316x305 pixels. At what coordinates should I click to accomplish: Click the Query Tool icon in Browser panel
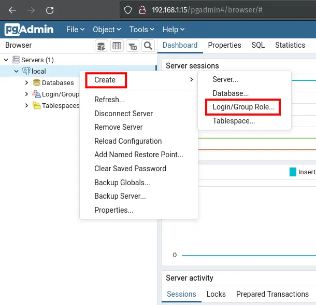click(x=102, y=46)
